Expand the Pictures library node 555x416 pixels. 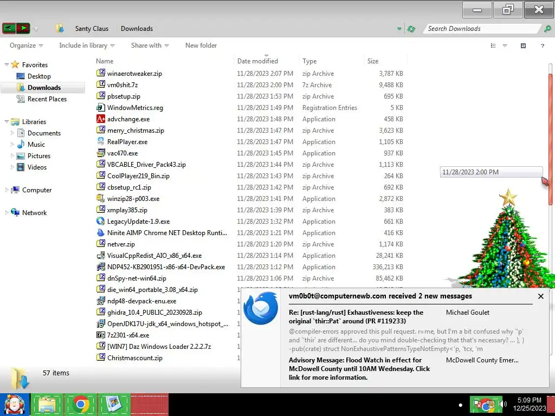[x=12, y=155]
